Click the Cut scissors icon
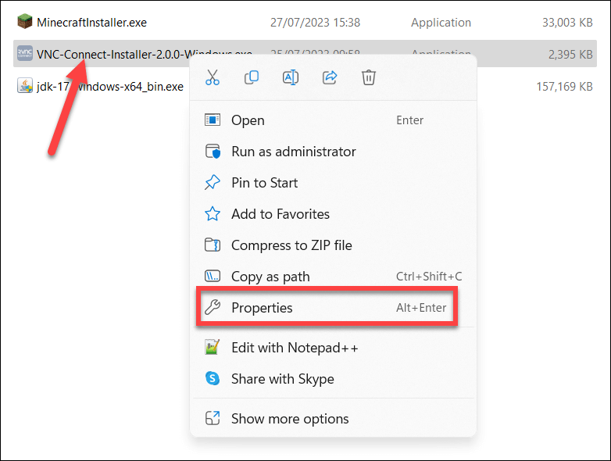 212,77
